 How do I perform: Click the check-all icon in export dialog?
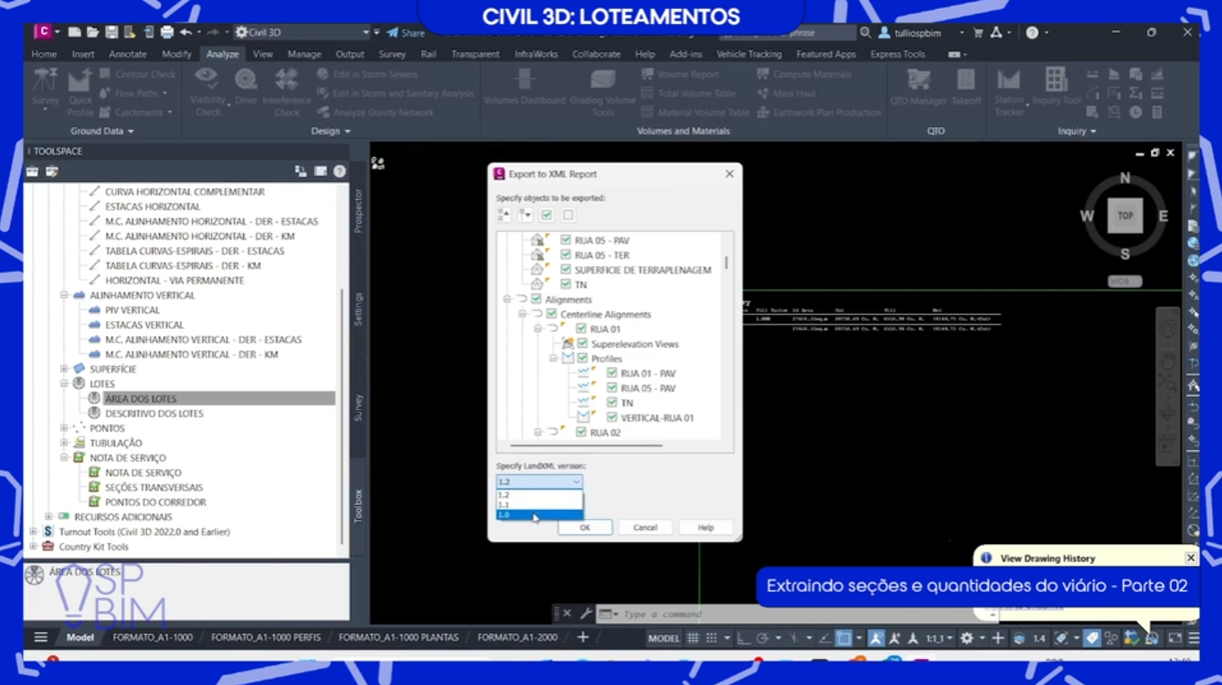pos(546,215)
